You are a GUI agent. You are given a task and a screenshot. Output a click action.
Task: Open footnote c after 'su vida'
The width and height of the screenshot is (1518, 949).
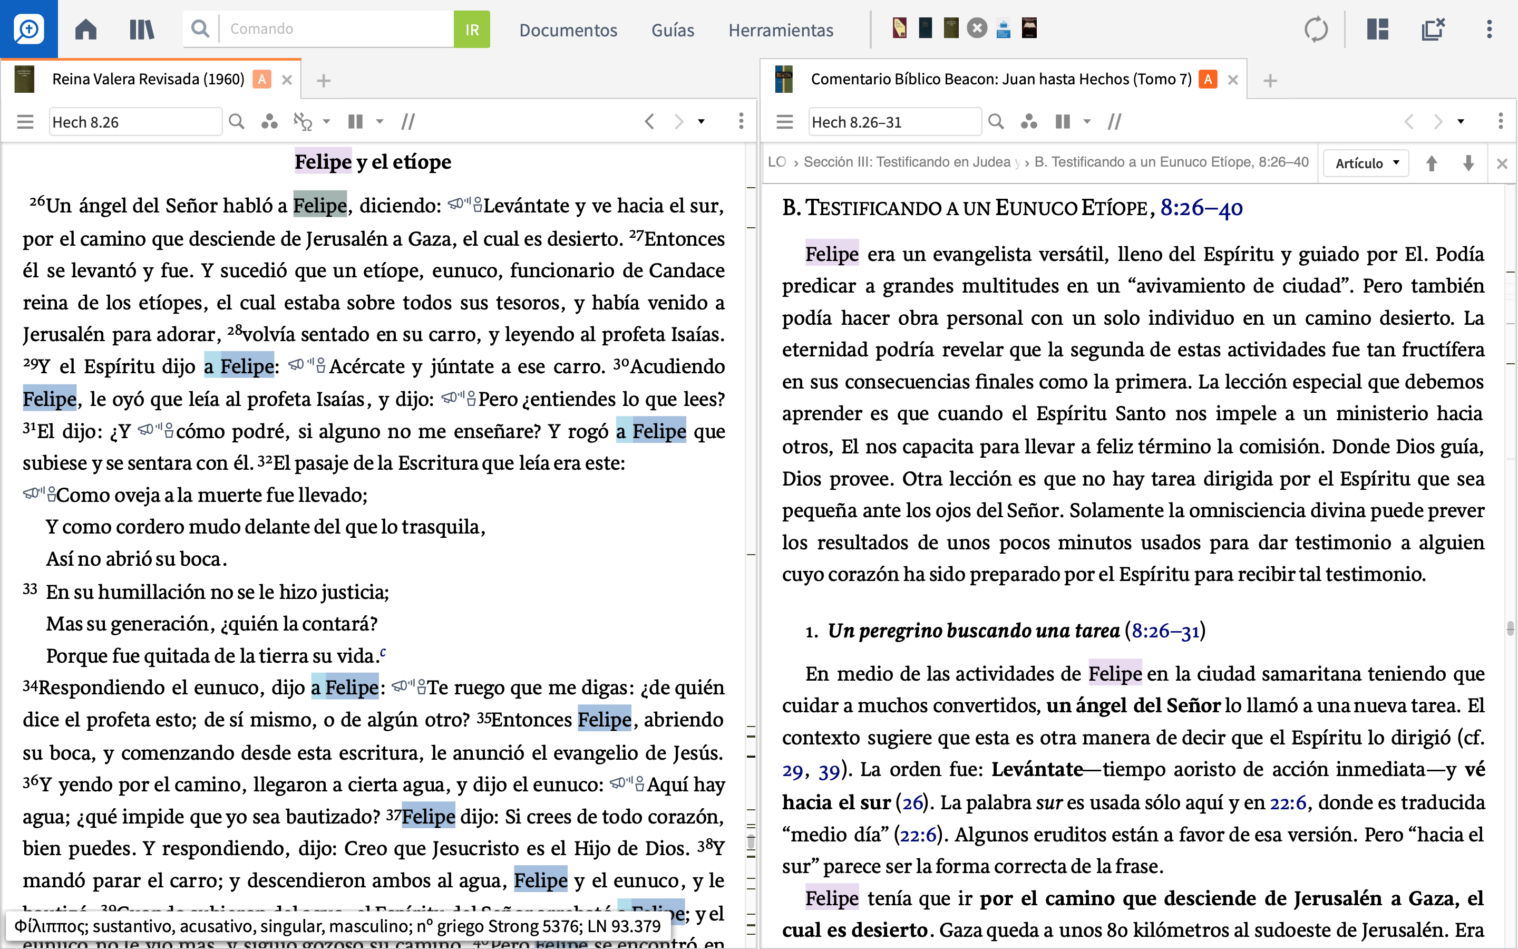coord(383,652)
